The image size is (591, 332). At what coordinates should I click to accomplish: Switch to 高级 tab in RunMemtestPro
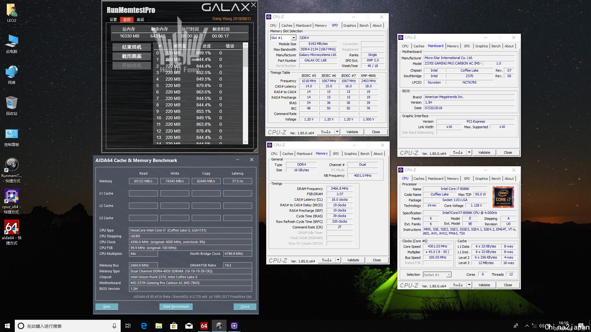[x=140, y=20]
